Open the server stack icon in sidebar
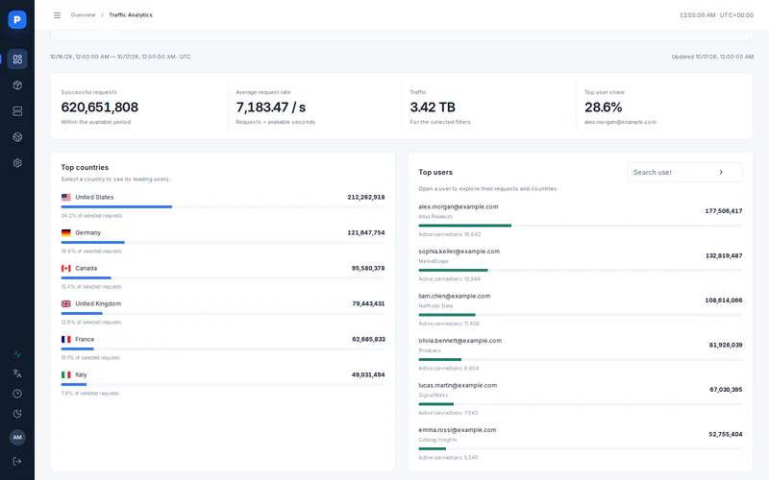The height and width of the screenshot is (480, 769). coord(17,111)
